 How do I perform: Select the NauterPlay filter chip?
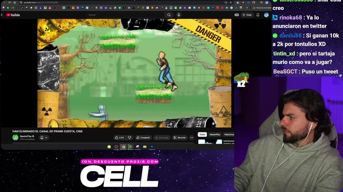click(215, 134)
